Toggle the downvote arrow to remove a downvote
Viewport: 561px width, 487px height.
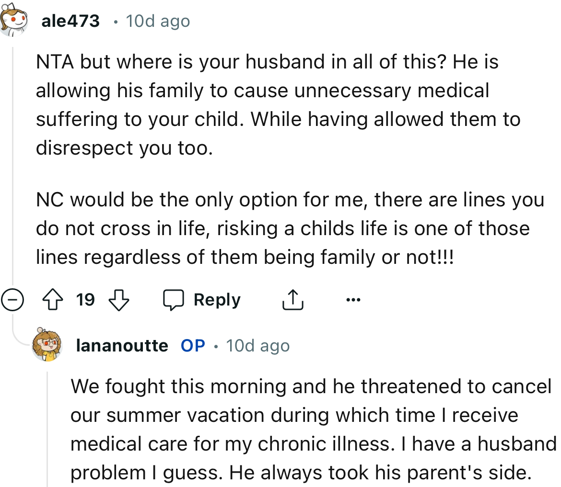click(x=118, y=299)
